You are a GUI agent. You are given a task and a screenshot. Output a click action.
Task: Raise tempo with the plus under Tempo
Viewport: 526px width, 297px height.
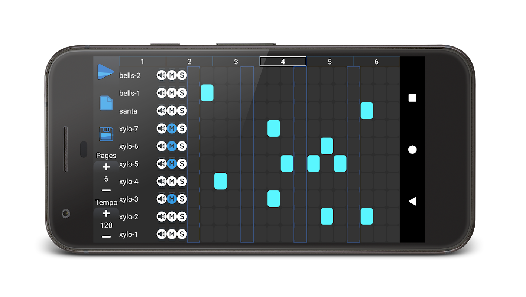(106, 213)
